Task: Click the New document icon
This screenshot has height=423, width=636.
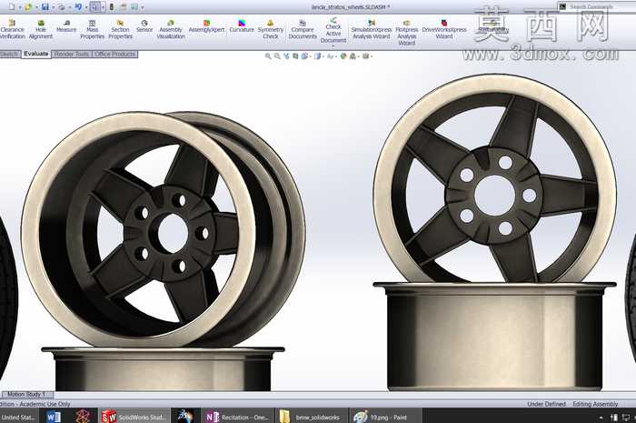Action: 11,7
